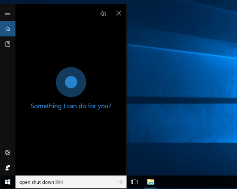Close the Cortana panel
The width and height of the screenshot is (237, 189).
[119, 13]
